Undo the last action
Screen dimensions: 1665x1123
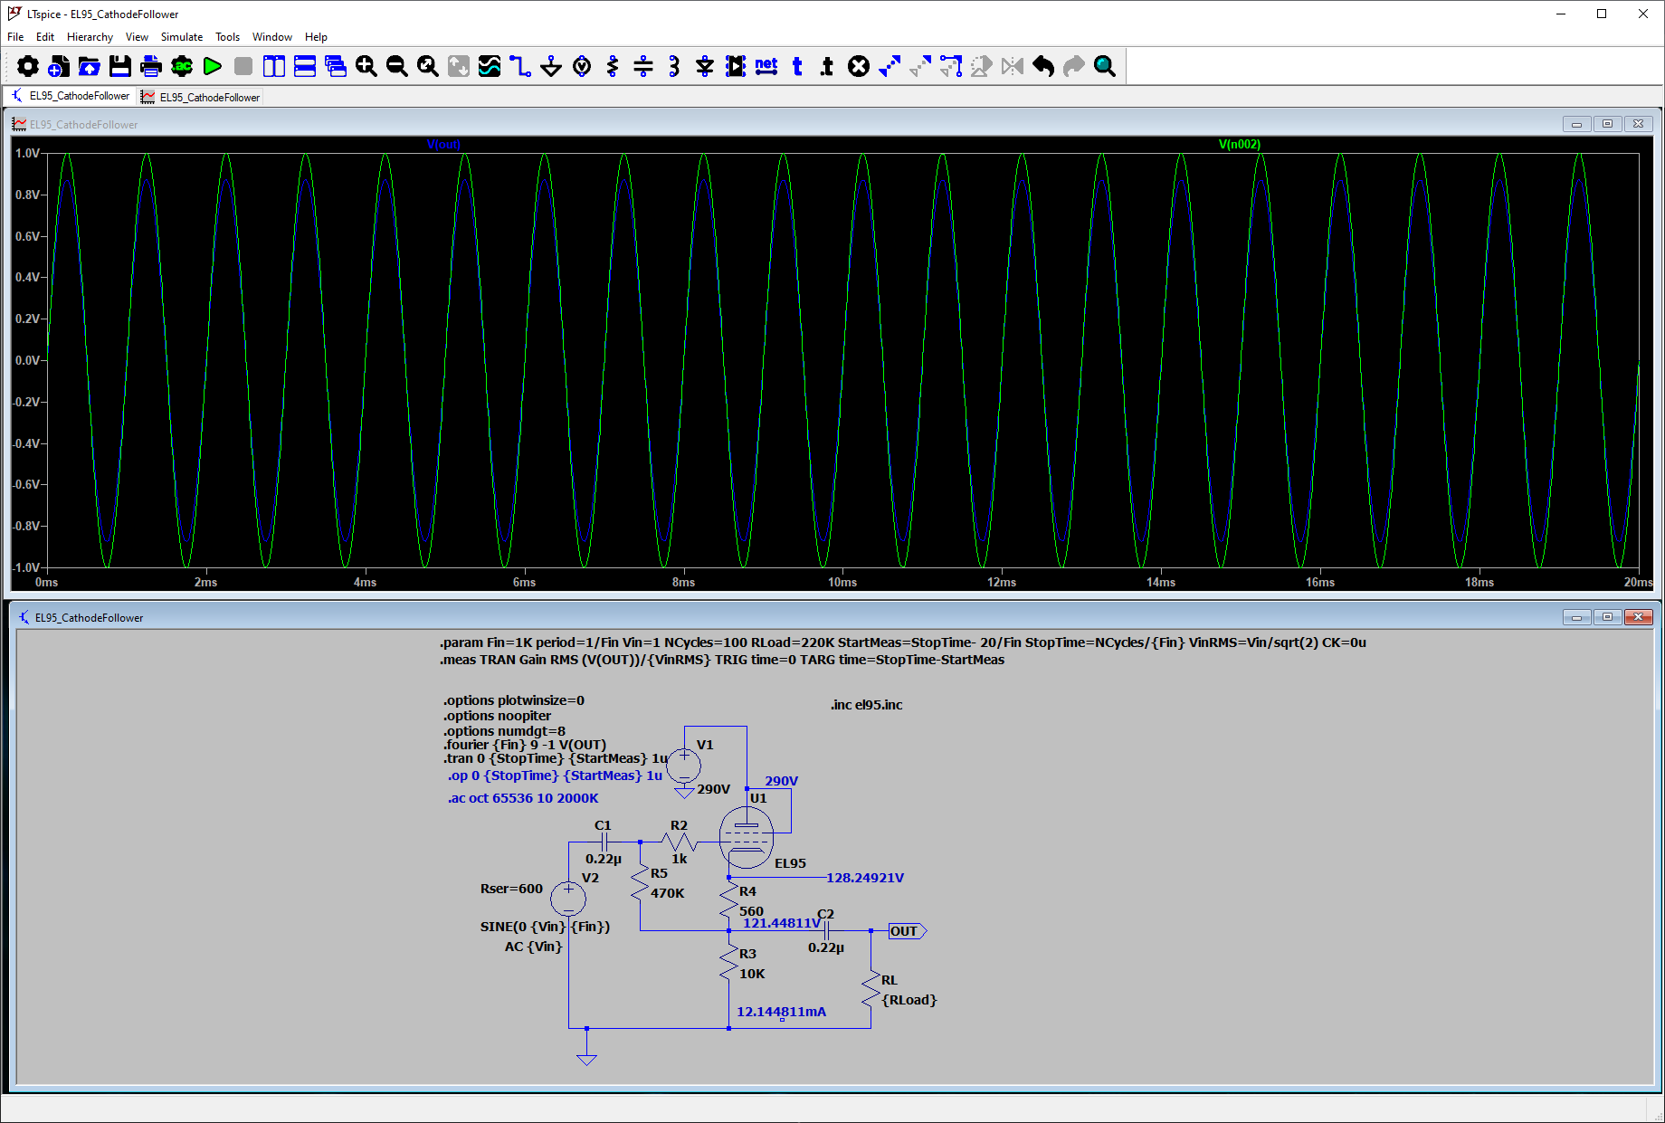[x=1043, y=66]
